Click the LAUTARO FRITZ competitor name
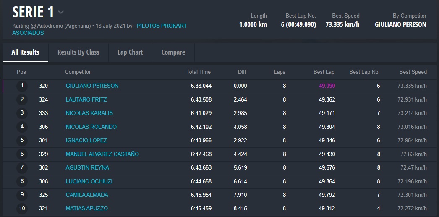Viewport: 439px width, 217px height. (86, 99)
